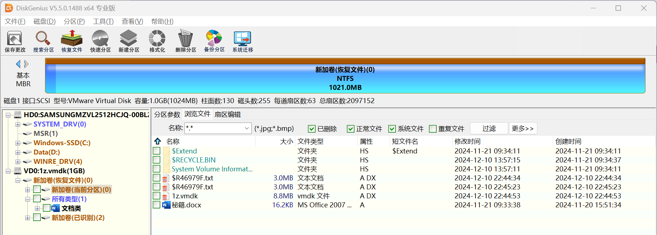Switch to the 扇区编辑 tab

pyautogui.click(x=228, y=115)
